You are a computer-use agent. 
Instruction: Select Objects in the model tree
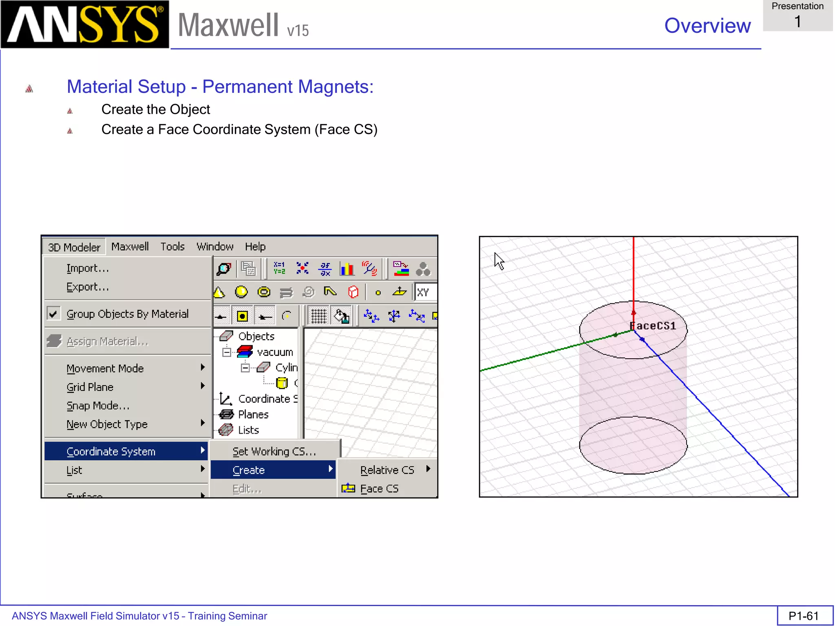(256, 336)
